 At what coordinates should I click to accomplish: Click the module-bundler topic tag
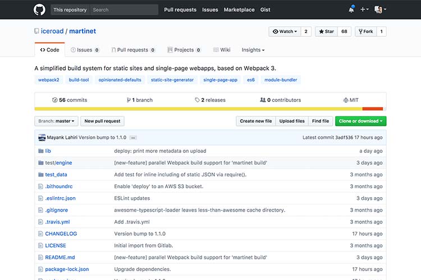click(x=281, y=80)
